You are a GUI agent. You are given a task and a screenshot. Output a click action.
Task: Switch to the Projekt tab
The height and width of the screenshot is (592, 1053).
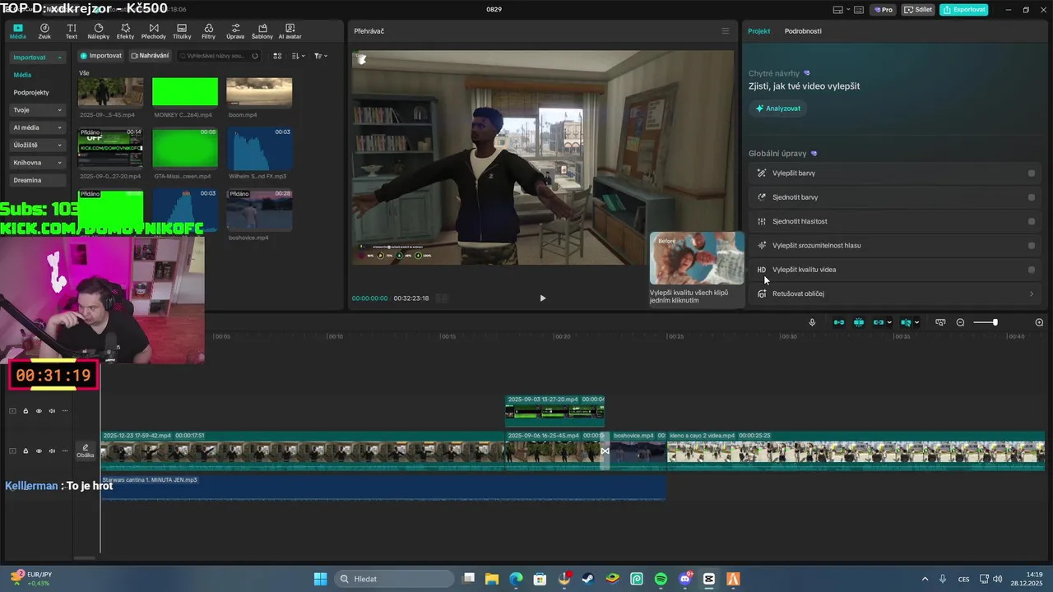758,31
